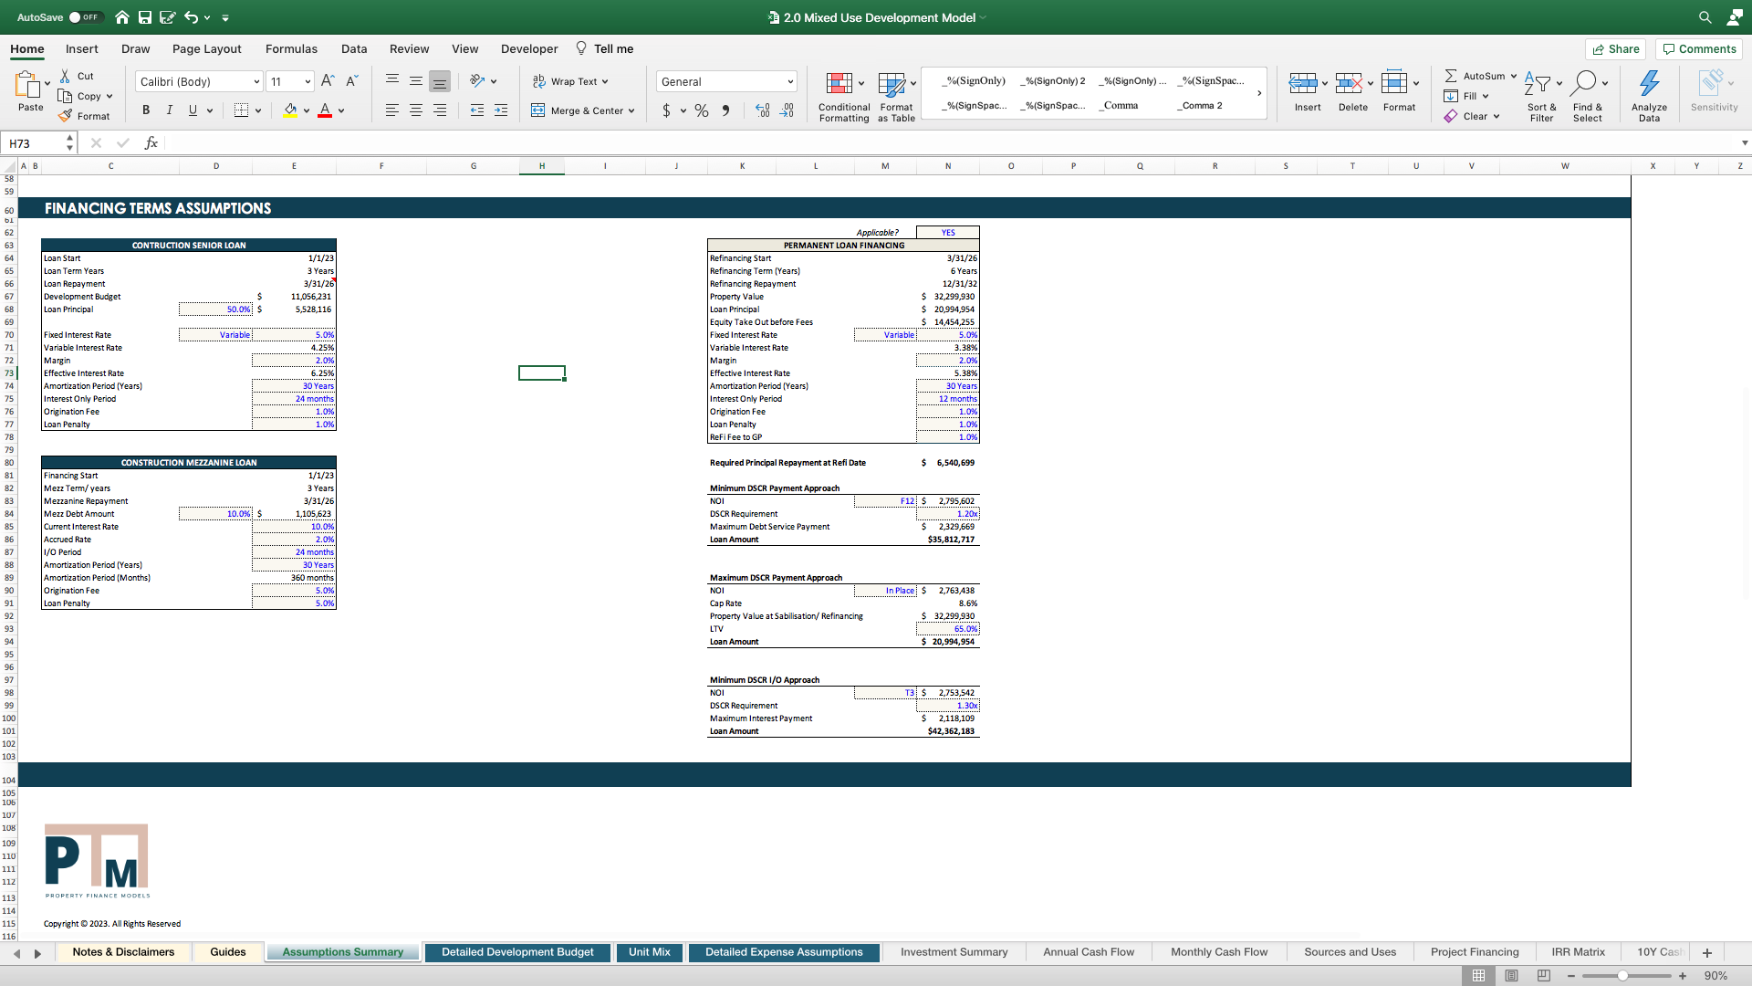The height and width of the screenshot is (986, 1752).
Task: Click the Share button
Action: [x=1616, y=49]
